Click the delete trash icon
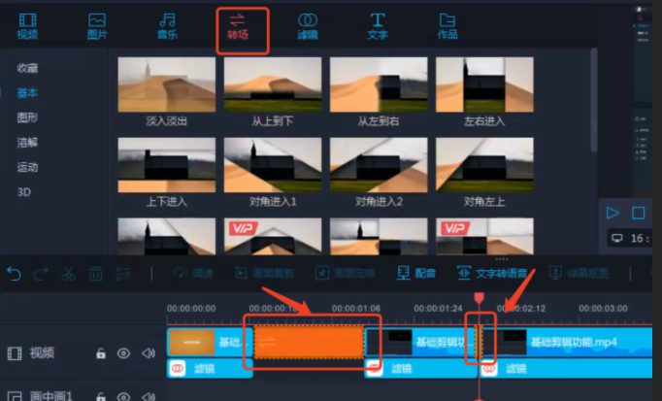The image size is (662, 401). [x=96, y=275]
